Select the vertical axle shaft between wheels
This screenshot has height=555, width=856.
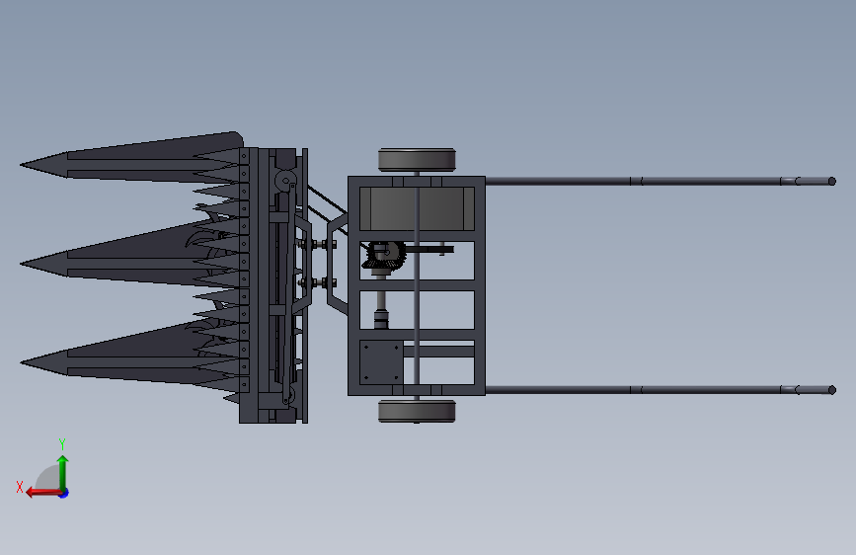(x=417, y=285)
